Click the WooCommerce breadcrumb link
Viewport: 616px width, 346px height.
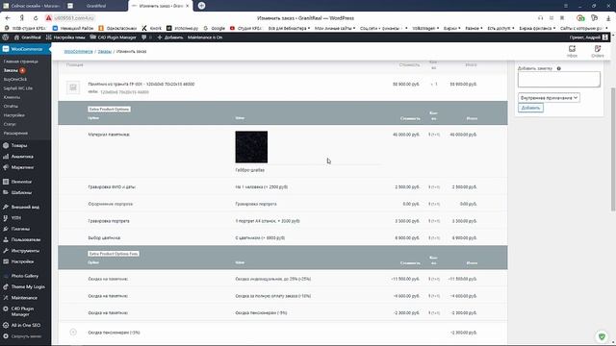(78, 51)
